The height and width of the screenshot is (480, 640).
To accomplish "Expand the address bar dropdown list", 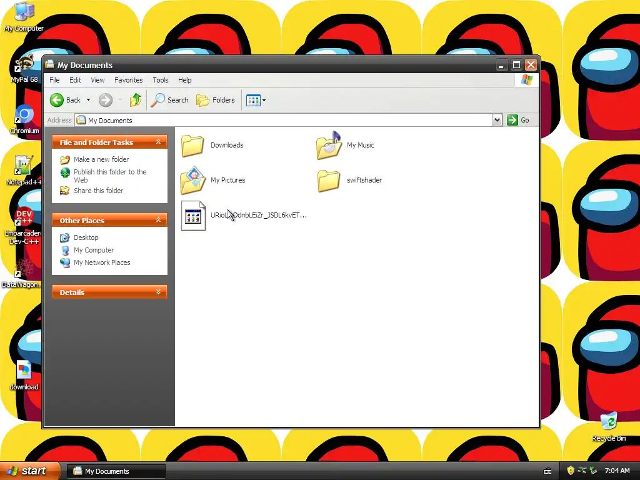I will point(497,120).
